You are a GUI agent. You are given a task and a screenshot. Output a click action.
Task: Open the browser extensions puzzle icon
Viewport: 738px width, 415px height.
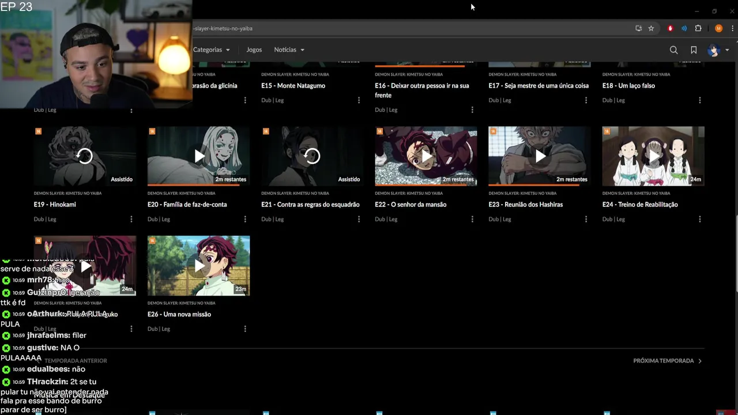[698, 28]
